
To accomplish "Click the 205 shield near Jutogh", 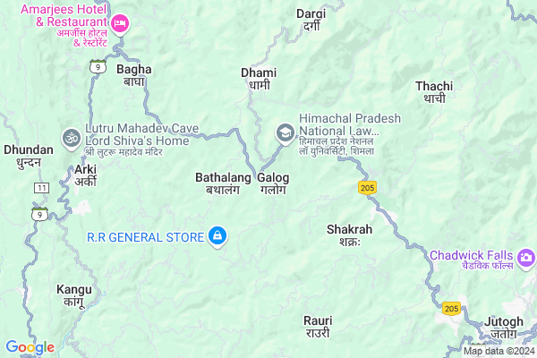I will 451,308.
